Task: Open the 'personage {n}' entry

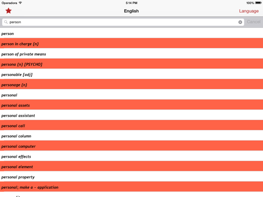Action: point(131,84)
